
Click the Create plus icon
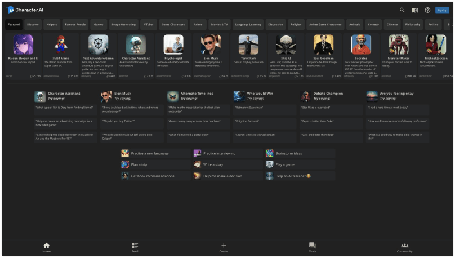[224, 247]
